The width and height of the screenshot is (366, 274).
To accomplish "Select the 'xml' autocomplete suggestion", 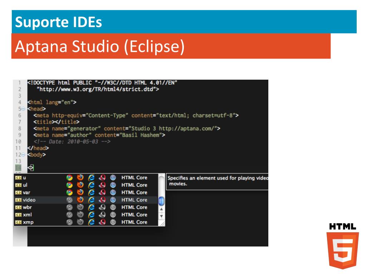I will 86,215.
